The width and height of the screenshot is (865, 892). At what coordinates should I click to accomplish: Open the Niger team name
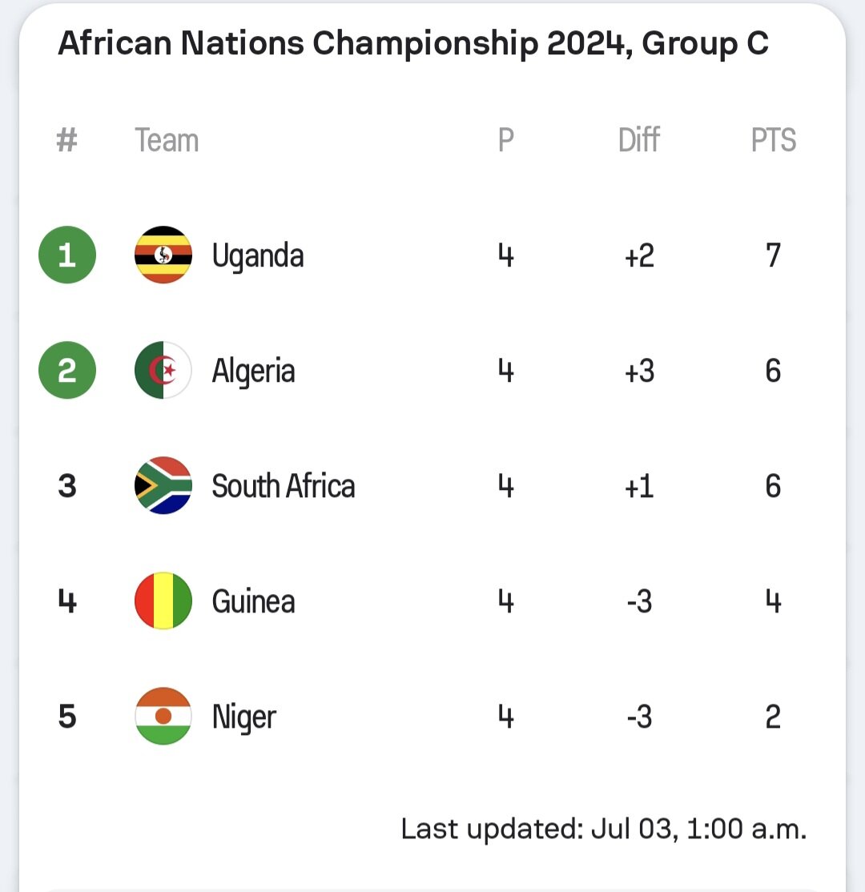click(244, 717)
